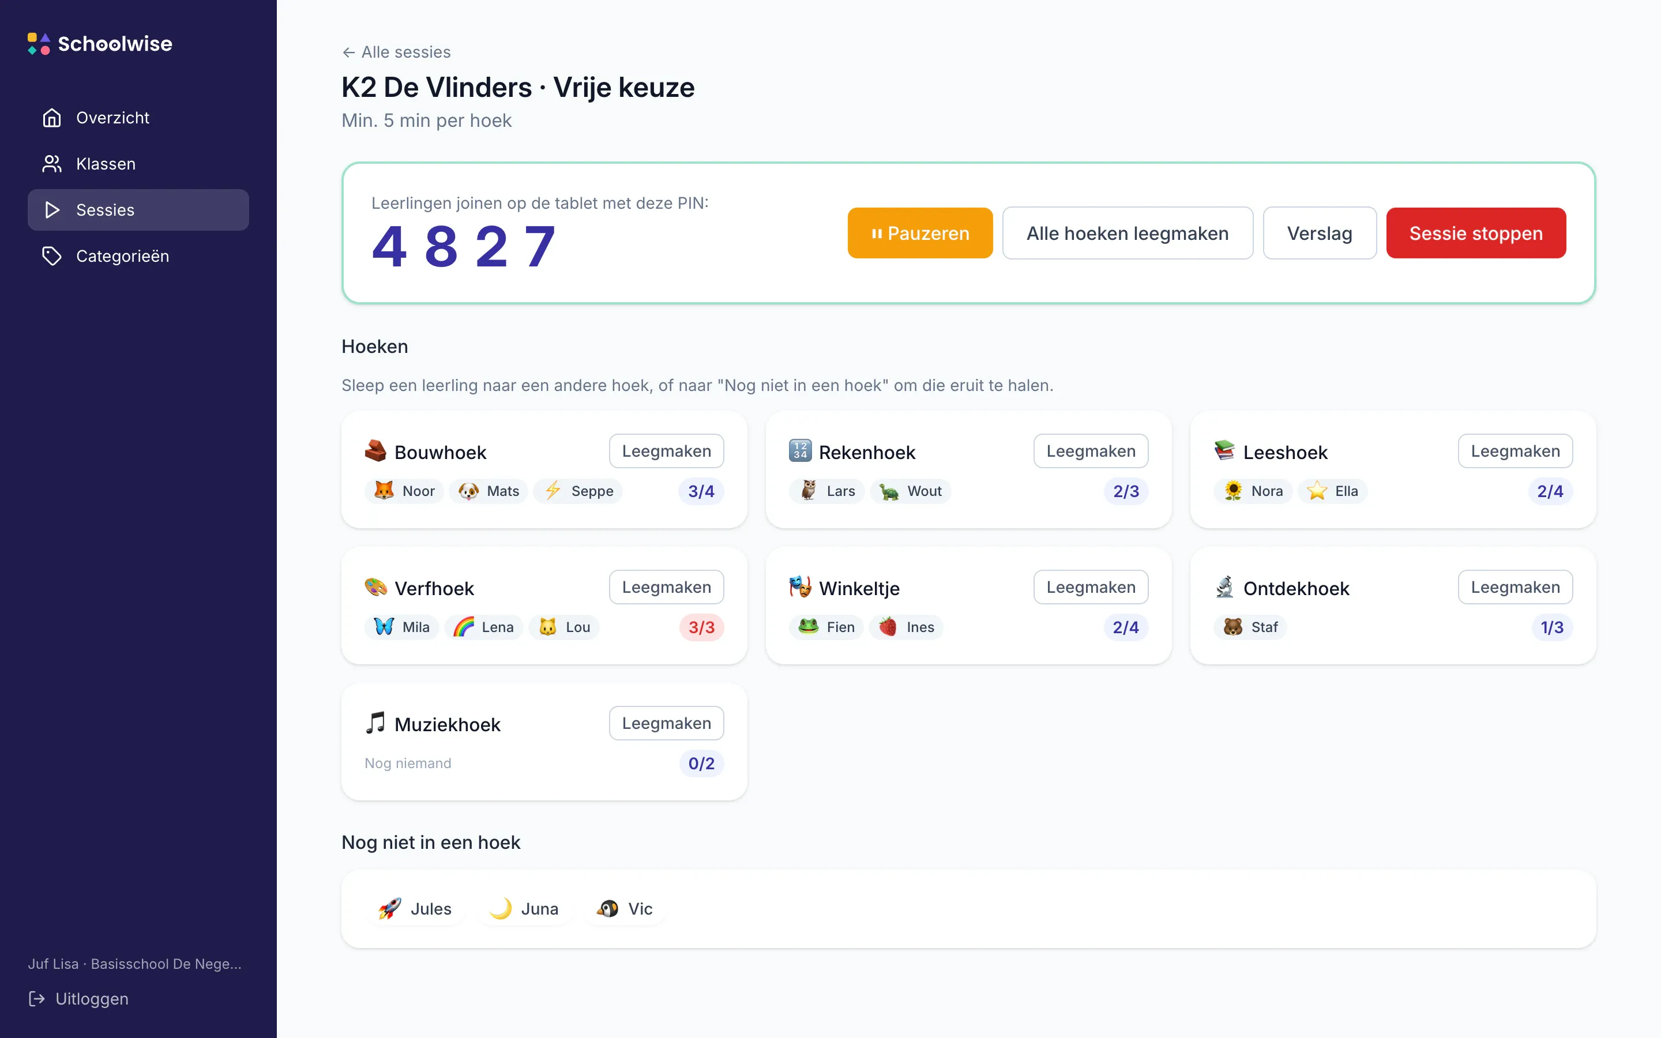
Task: Click the people icon next to Klassen
Action: (52, 164)
